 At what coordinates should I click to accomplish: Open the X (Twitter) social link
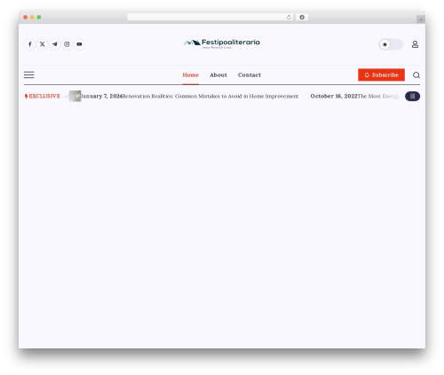click(43, 44)
